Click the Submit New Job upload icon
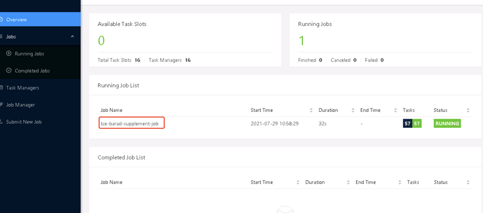 [2, 122]
